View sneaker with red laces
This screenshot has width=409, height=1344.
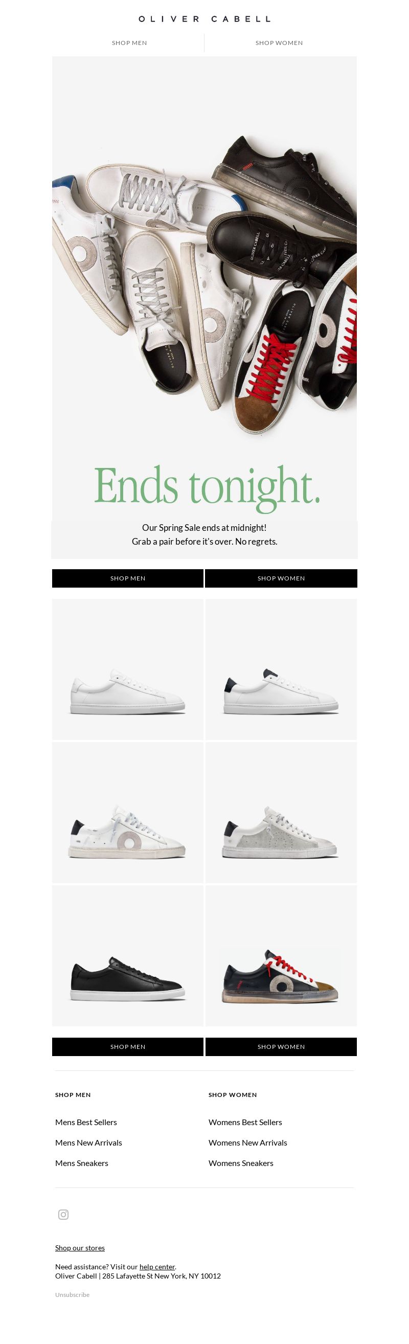pyautogui.click(x=281, y=956)
